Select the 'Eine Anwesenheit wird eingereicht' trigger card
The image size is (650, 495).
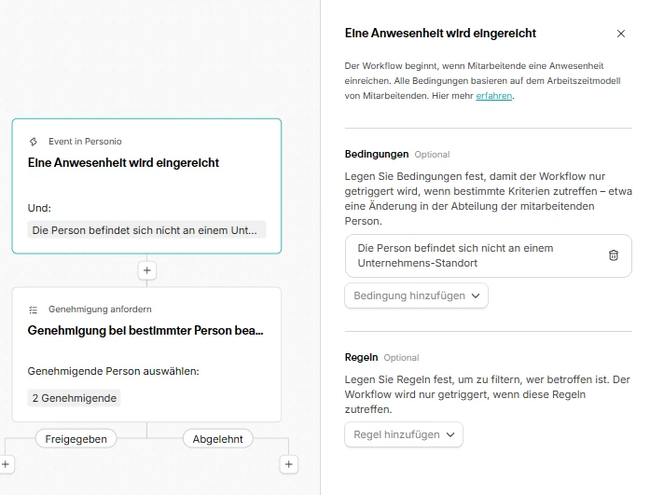[146, 186]
